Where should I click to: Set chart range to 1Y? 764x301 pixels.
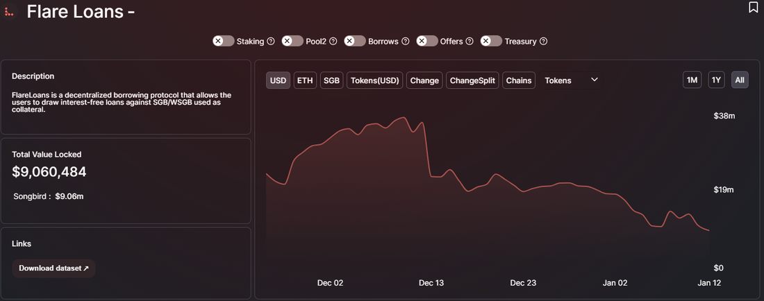pos(716,80)
